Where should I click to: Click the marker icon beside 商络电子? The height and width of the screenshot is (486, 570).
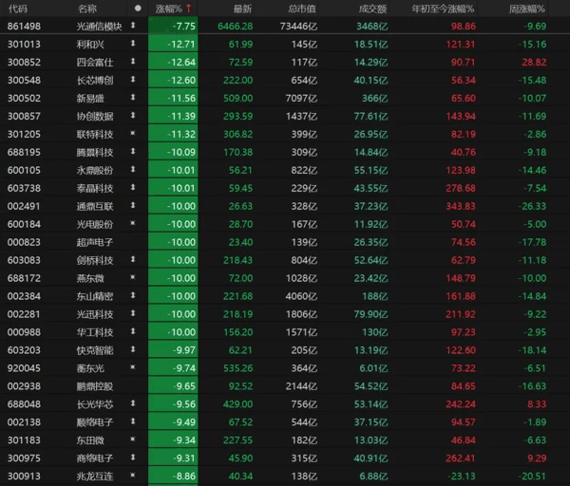pos(133,458)
